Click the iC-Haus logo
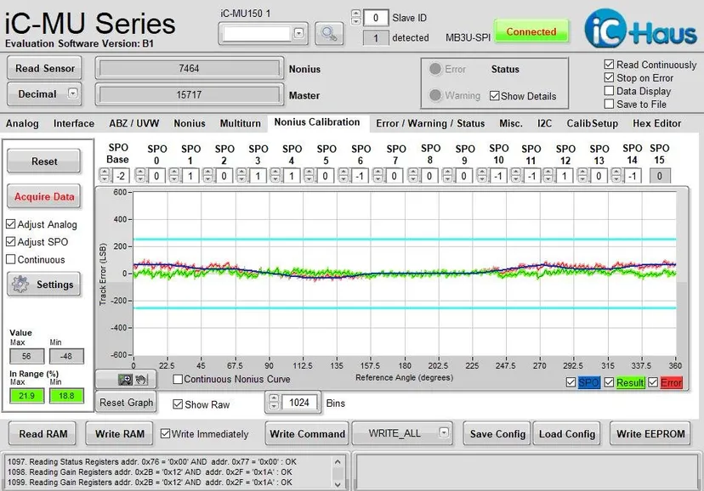The width and height of the screenshot is (704, 491). coord(641,29)
